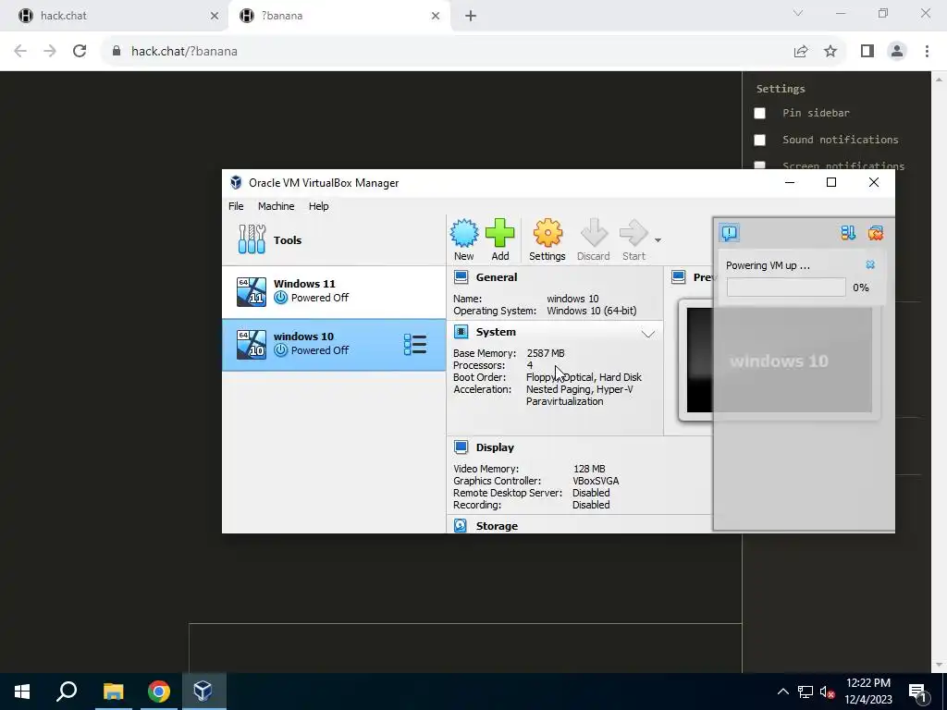Open a new Chrome tab

click(471, 16)
